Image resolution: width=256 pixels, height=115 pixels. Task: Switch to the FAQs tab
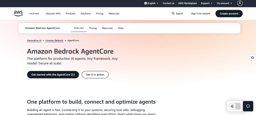pyautogui.click(x=121, y=28)
